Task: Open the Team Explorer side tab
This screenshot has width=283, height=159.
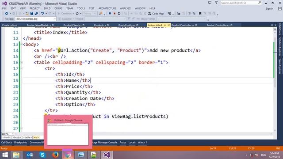Action: 280,66
